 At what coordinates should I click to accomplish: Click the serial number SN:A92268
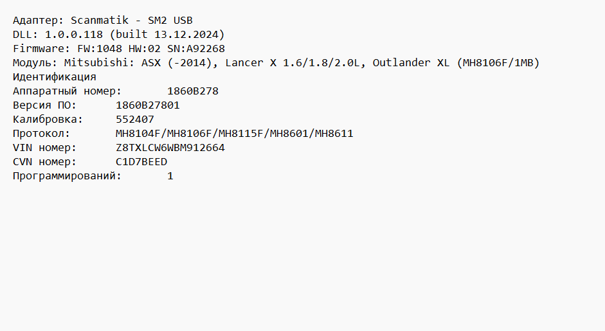196,49
